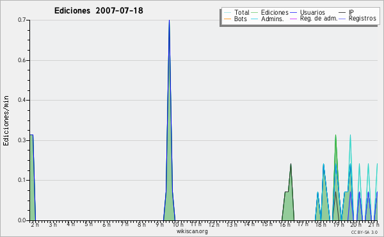Click the Reg. de adm. magenta legend line
Image resolution: width=384 pixels, height=237 pixels.
(293, 19)
